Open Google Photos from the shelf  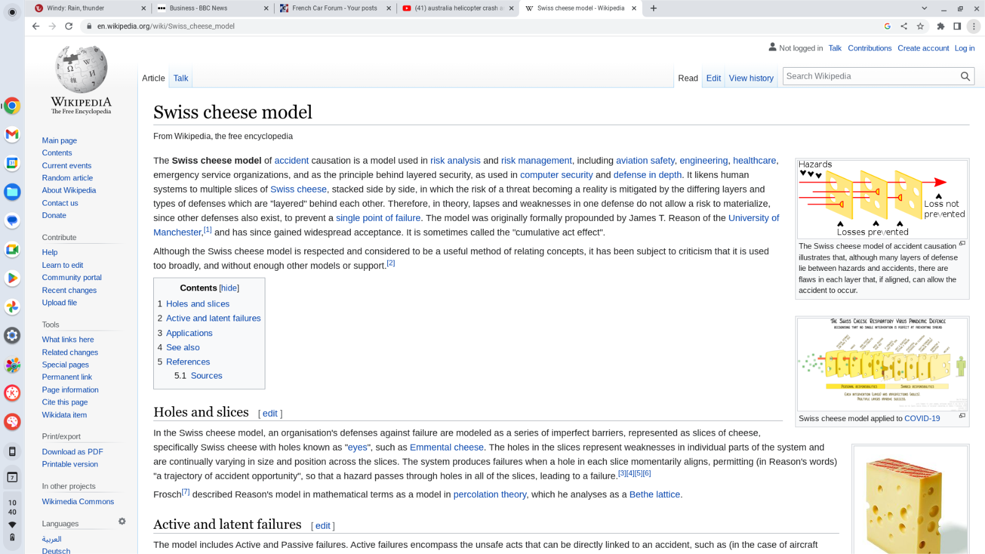point(12,307)
